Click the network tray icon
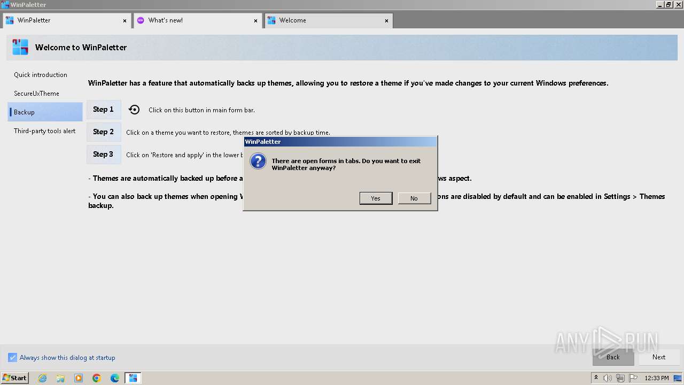 620,378
